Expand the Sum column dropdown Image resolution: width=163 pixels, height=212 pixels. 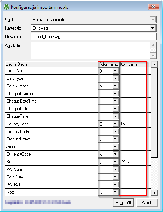(115, 161)
